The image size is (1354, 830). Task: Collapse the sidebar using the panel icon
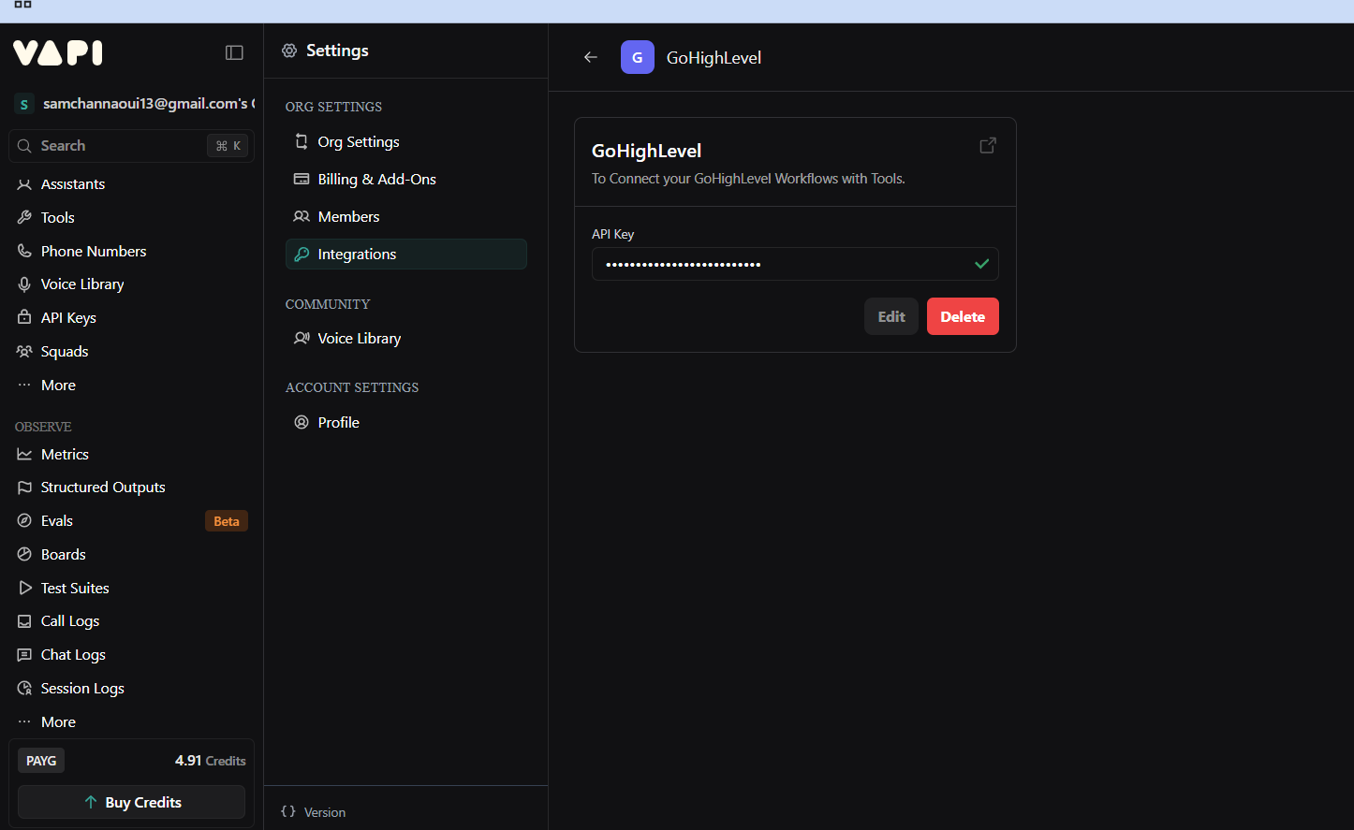point(234,52)
